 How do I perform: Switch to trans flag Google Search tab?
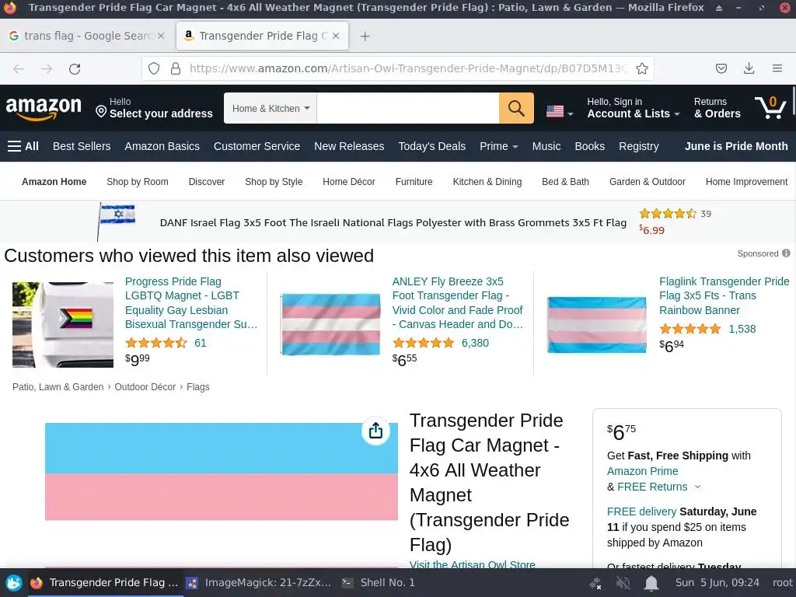pos(86,36)
